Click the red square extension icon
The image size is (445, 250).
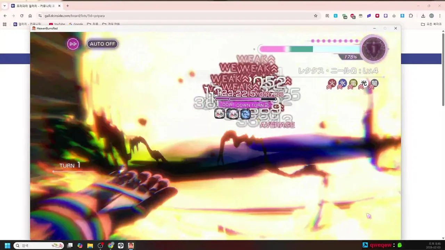pos(377,16)
